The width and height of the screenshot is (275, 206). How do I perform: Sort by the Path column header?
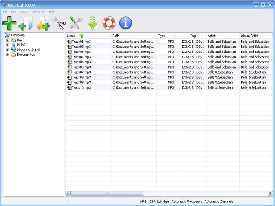(134, 36)
